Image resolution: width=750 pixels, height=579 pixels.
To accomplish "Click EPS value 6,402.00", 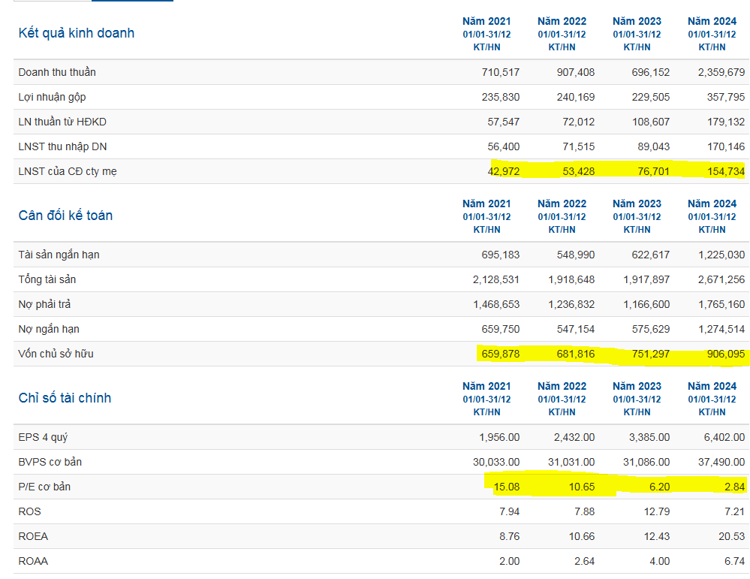I will (724, 437).
